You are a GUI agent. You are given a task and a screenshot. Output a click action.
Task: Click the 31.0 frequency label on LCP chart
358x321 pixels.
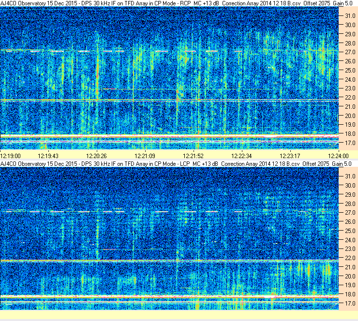click(x=350, y=176)
